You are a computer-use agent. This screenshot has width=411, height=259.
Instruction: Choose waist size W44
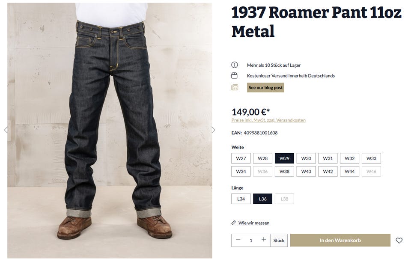[349, 172]
